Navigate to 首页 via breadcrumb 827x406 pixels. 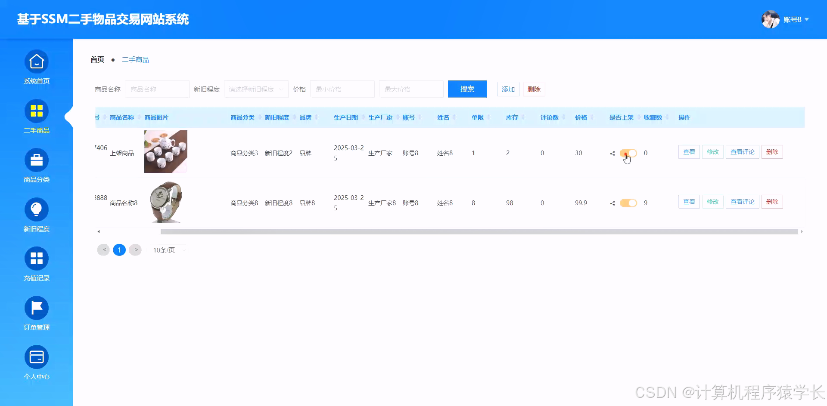pos(96,59)
